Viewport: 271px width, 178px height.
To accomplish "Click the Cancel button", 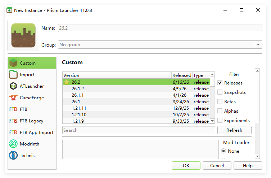I will tap(217, 165).
